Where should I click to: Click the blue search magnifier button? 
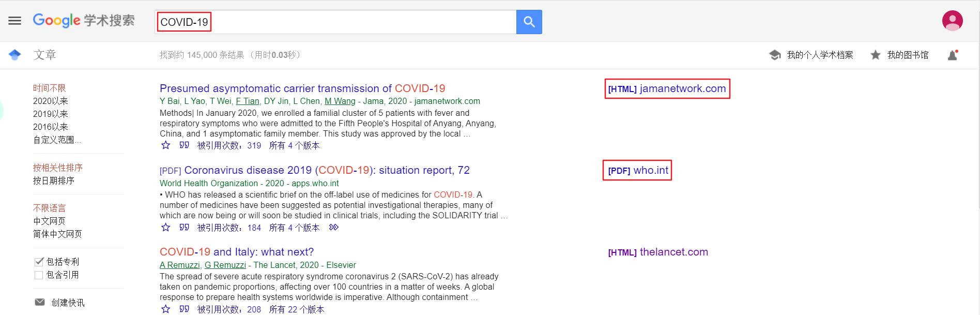click(x=529, y=22)
